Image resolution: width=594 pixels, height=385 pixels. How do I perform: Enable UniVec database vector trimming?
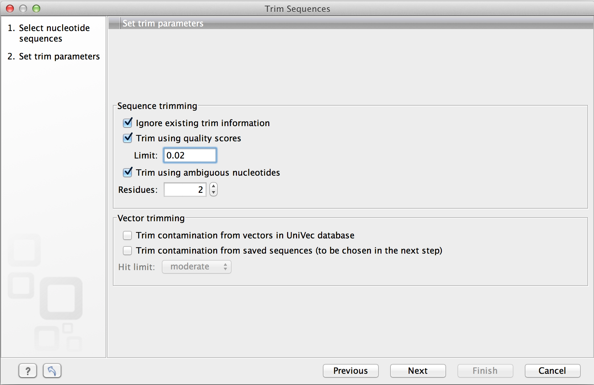[127, 235]
